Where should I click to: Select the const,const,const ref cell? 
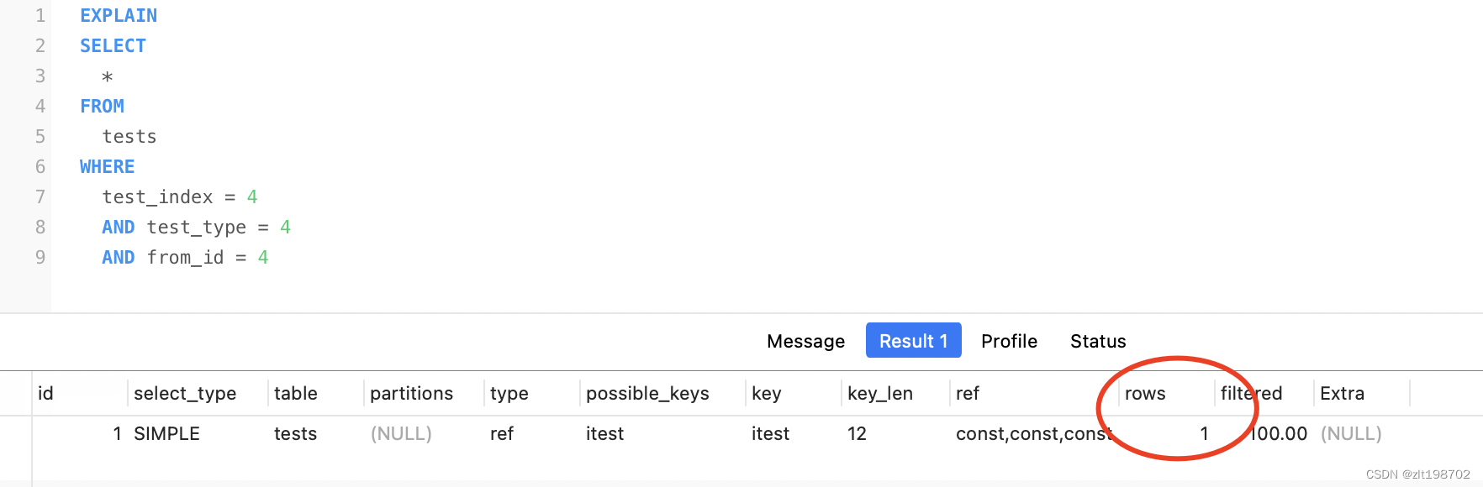click(x=1033, y=433)
